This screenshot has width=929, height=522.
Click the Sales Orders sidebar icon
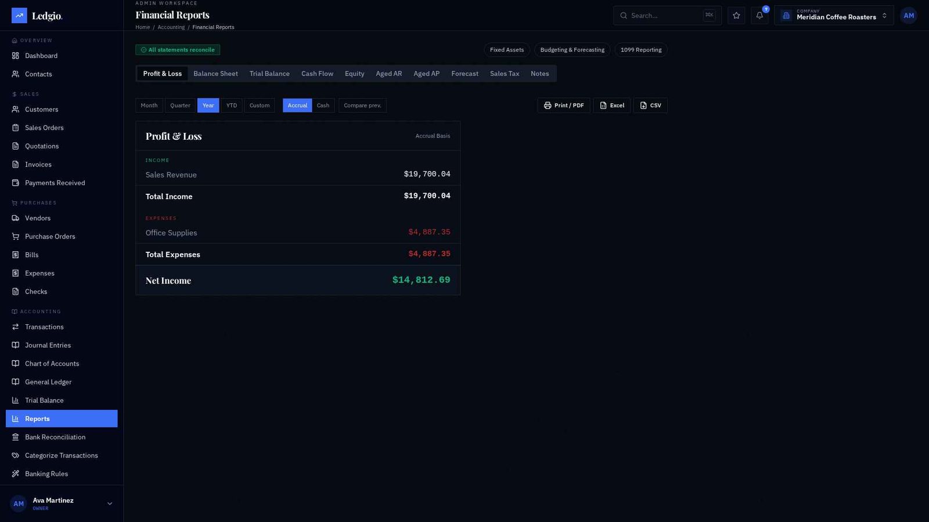click(x=16, y=128)
